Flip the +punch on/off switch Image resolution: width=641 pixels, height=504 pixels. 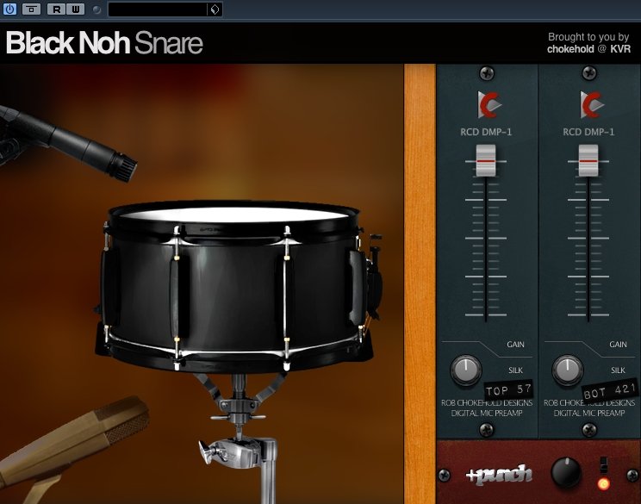(603, 465)
